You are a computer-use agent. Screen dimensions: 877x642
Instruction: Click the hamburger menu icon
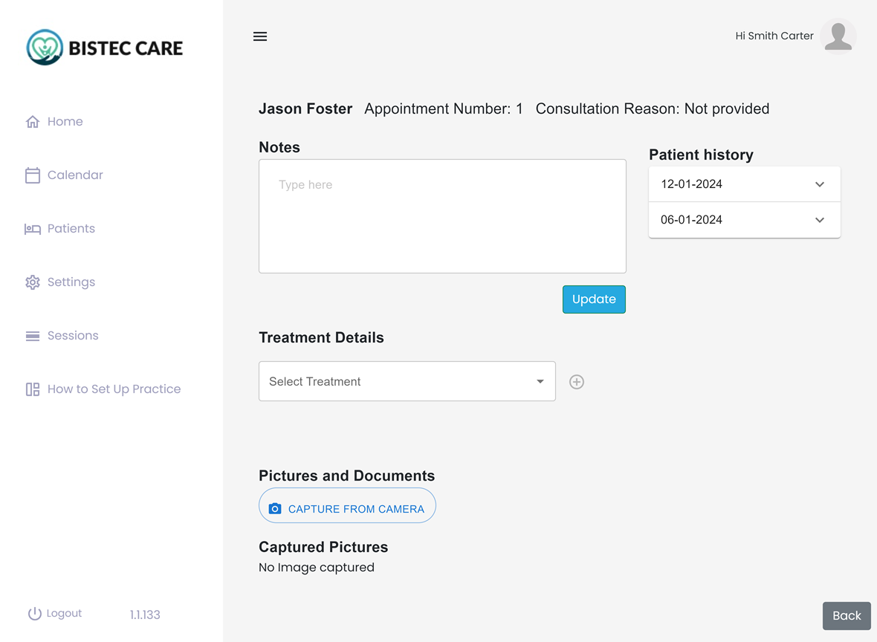click(260, 36)
